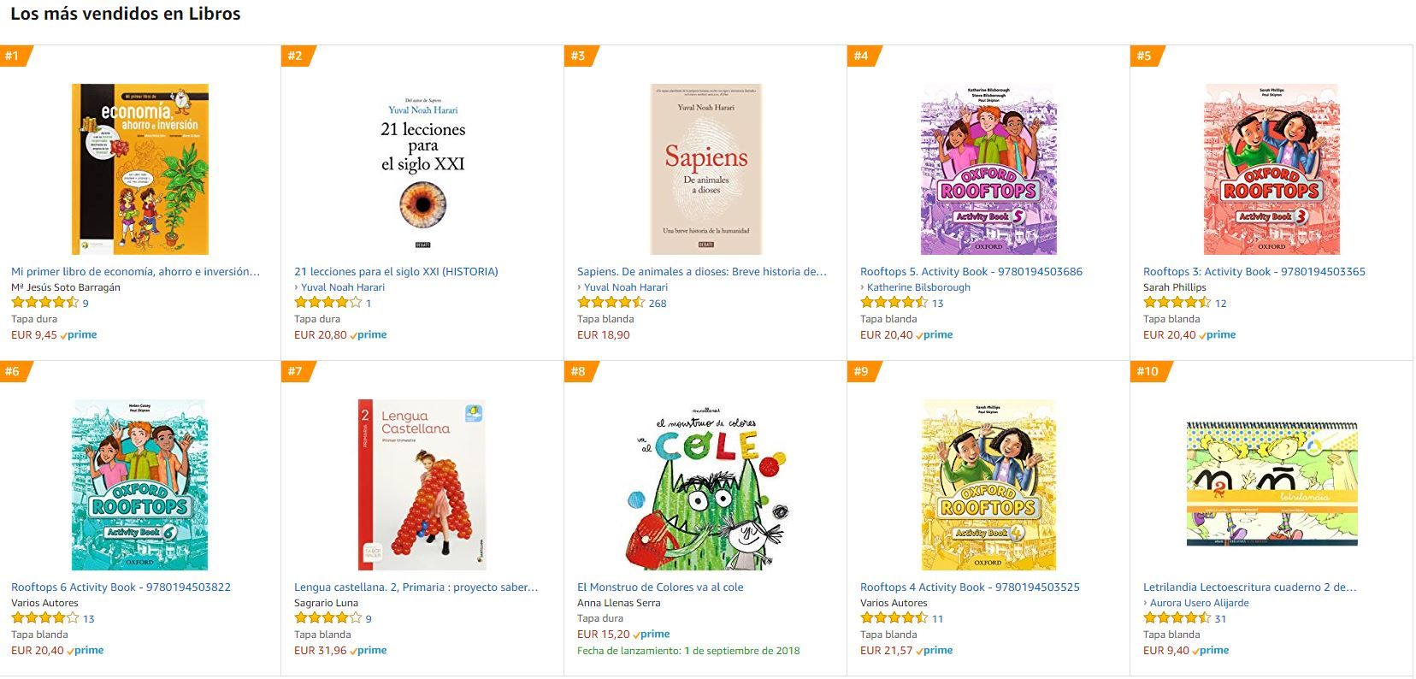Expand author chevron before Aurora Usero Alijarde

click(x=1146, y=603)
